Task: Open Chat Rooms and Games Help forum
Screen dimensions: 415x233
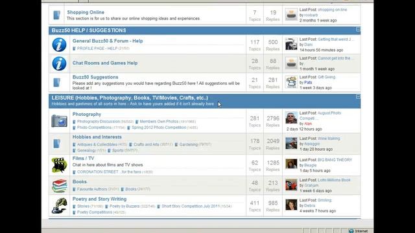Action: tap(105, 63)
